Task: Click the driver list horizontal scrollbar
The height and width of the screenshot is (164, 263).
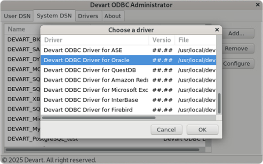Action: click(99, 118)
